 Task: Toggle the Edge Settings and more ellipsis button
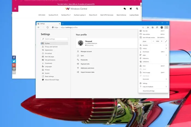click(x=166, y=27)
